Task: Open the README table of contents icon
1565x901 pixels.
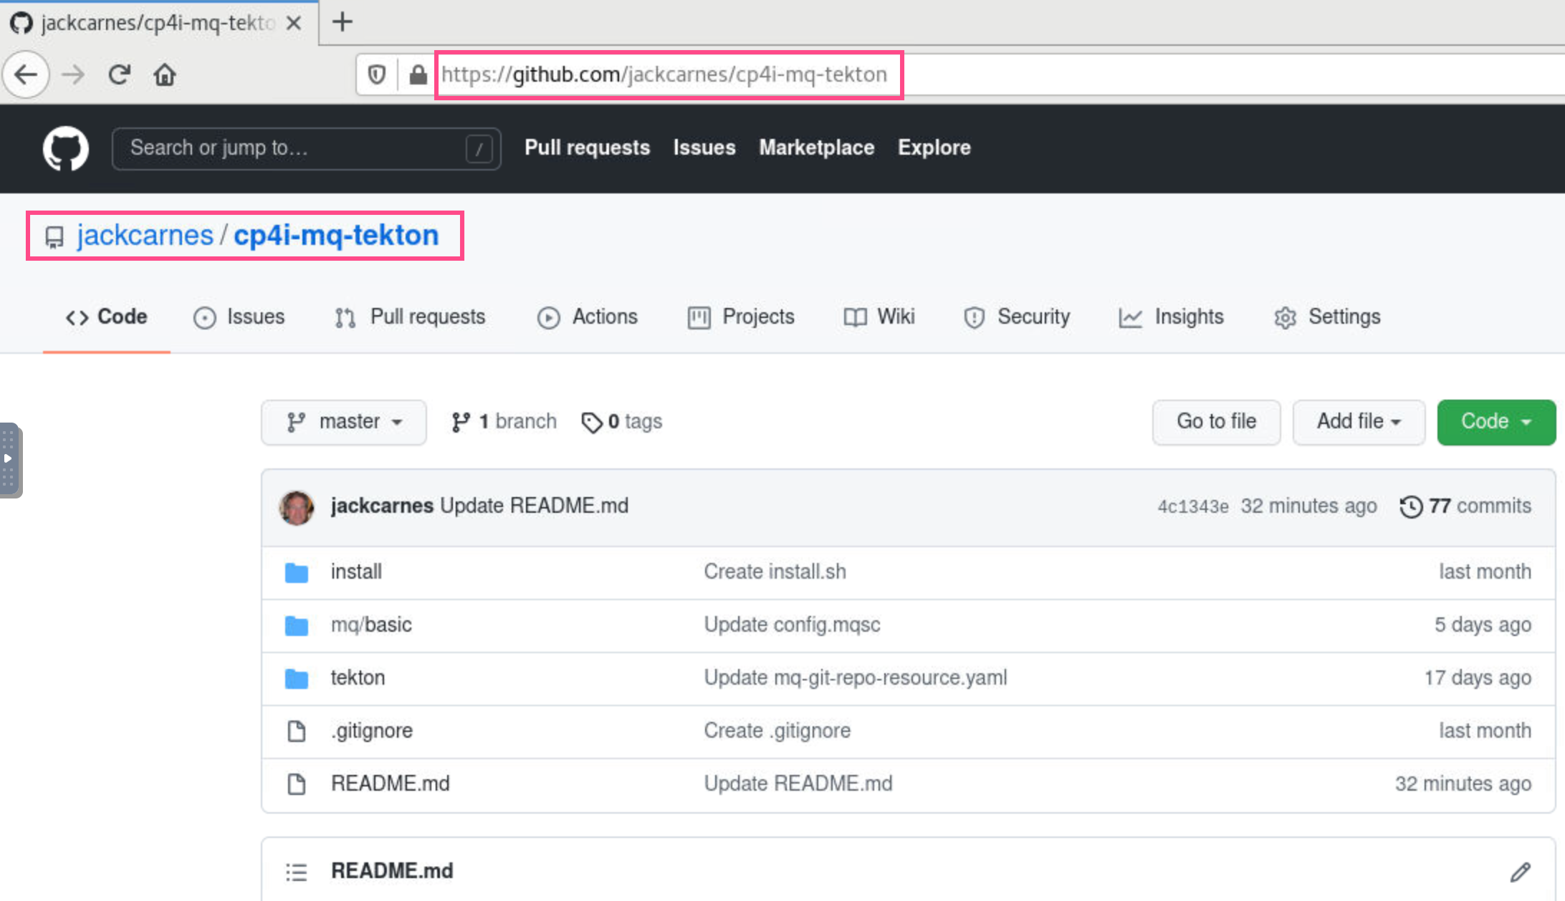Action: coord(296,872)
